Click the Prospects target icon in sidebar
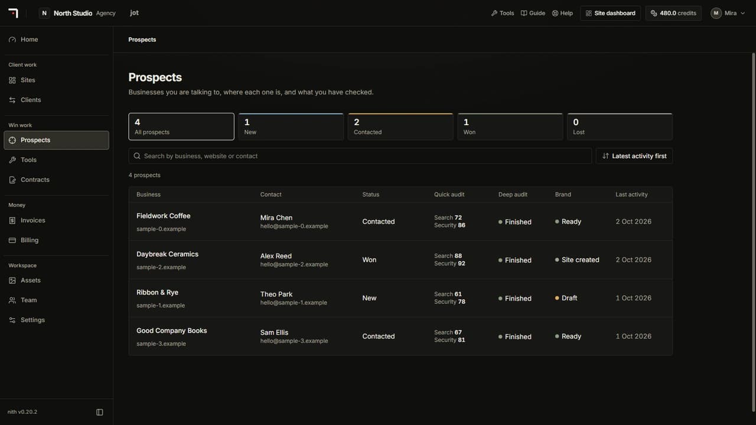The width and height of the screenshot is (756, 425). [12, 140]
